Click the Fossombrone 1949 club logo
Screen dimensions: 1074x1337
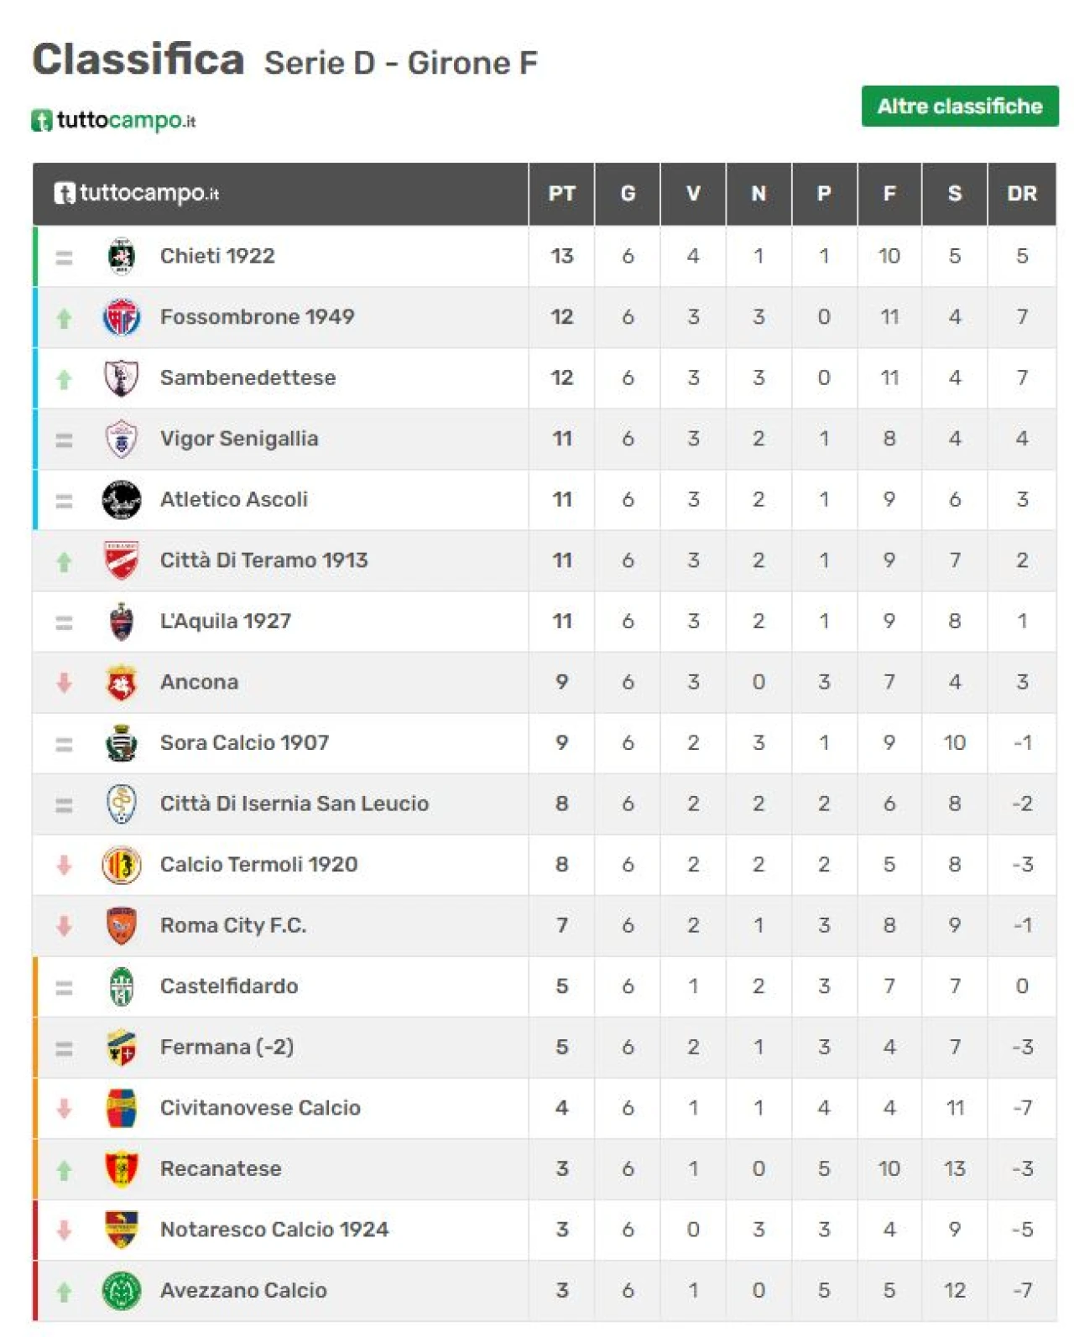coord(122,317)
